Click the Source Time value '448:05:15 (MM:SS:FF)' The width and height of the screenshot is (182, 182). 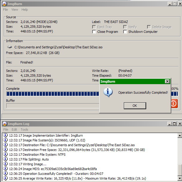(x=37, y=31)
